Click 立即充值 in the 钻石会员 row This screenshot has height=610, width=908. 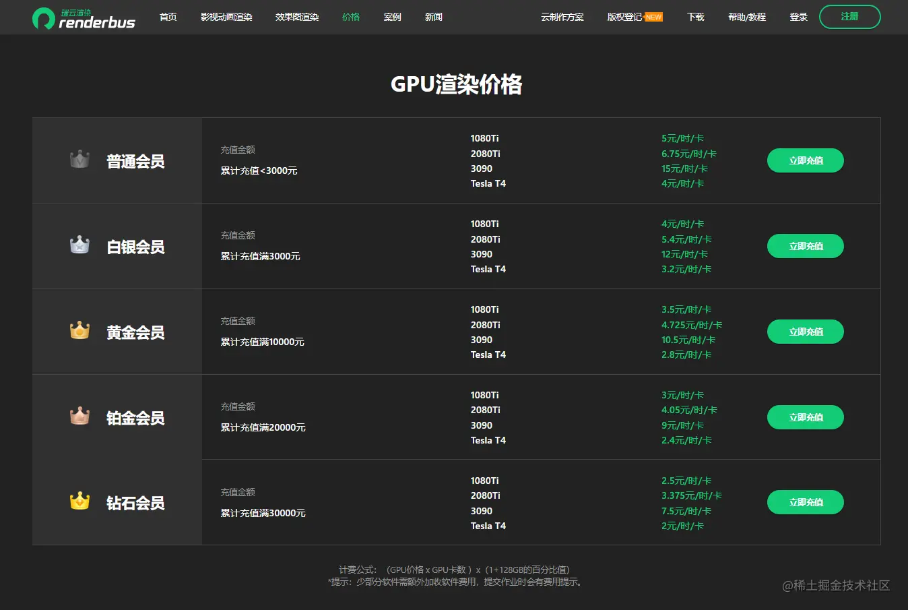[805, 502]
